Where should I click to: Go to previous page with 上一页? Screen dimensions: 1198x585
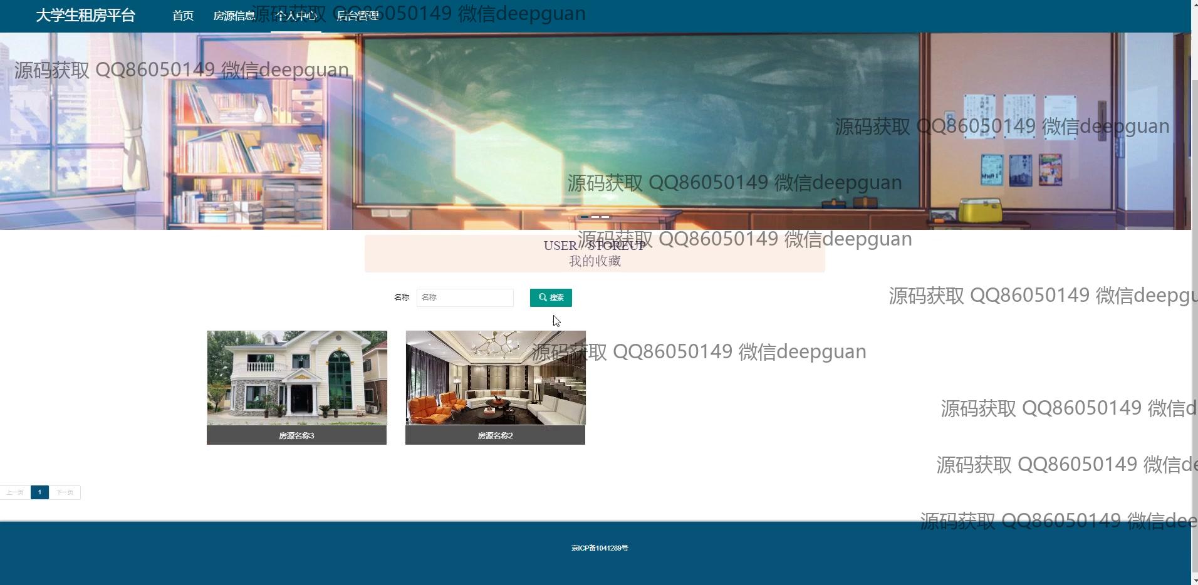(15, 492)
